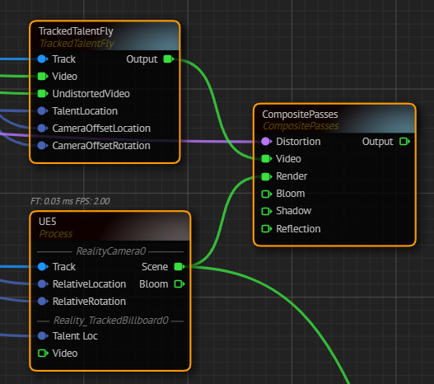Click the TalentLocation input pin
Image resolution: width=434 pixels, height=384 pixels.
(x=42, y=111)
